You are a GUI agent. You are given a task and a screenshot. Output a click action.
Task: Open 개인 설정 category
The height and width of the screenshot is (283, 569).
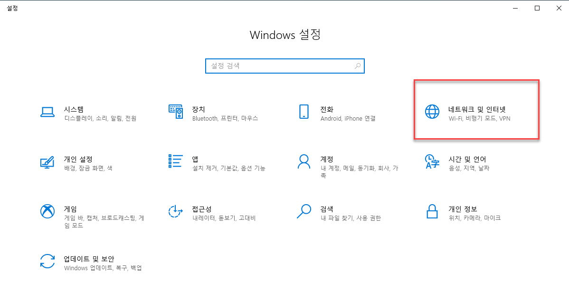78,159
